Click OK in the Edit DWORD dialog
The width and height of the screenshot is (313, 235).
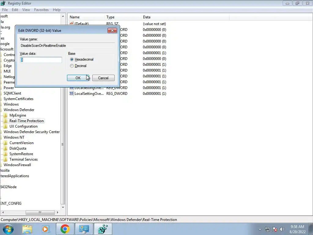78,78
